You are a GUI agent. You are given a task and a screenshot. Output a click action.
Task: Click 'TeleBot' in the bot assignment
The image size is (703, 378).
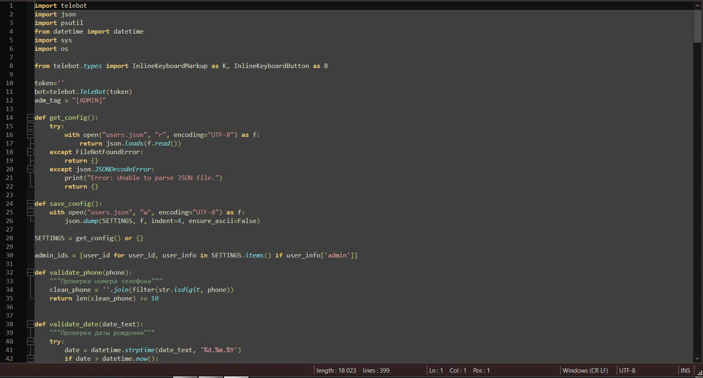[93, 92]
